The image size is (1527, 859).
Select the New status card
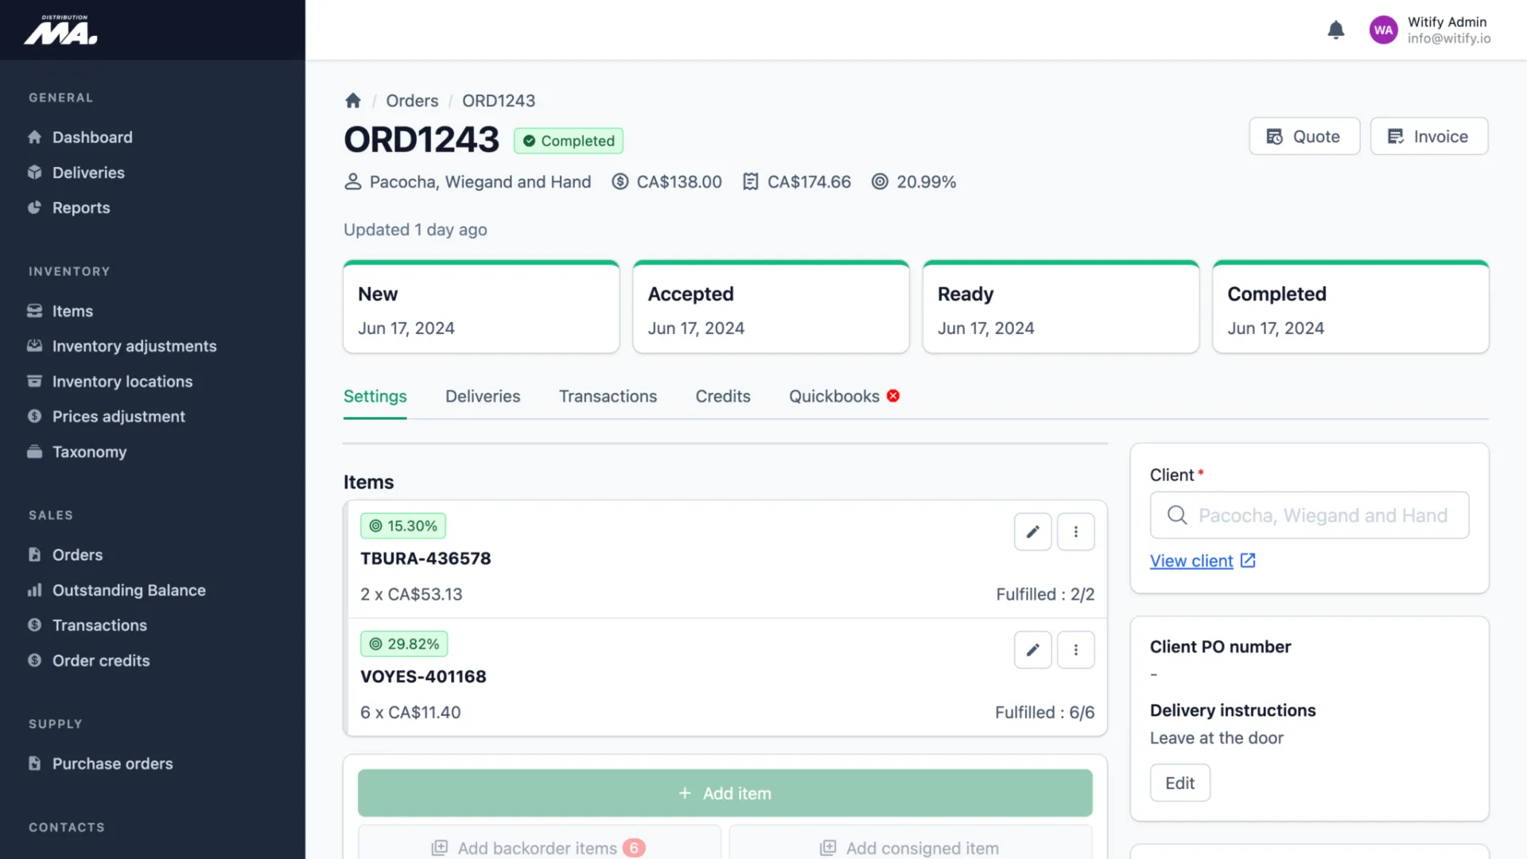(481, 307)
